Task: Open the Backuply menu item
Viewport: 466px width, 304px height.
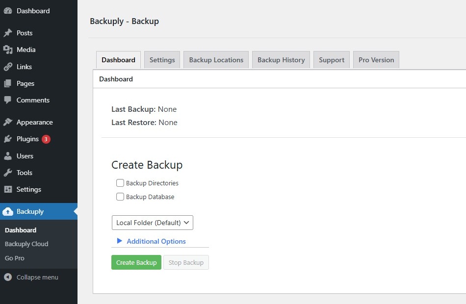Action: click(x=39, y=212)
